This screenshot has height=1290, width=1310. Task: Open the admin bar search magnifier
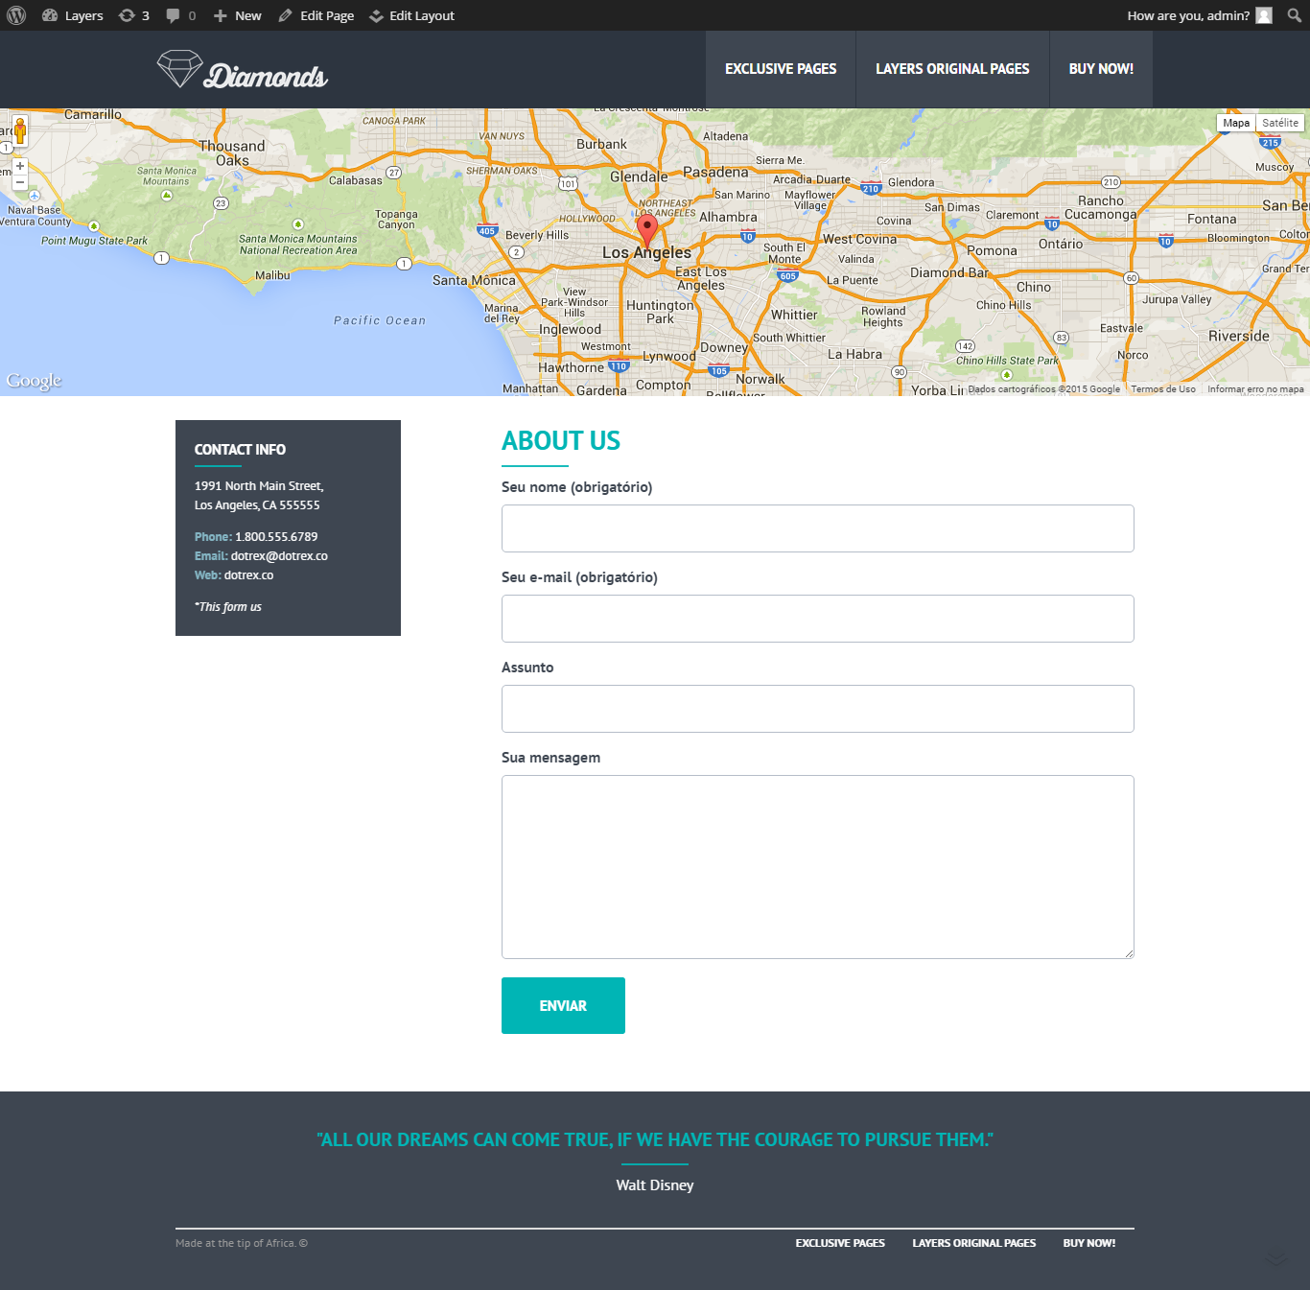[1295, 15]
